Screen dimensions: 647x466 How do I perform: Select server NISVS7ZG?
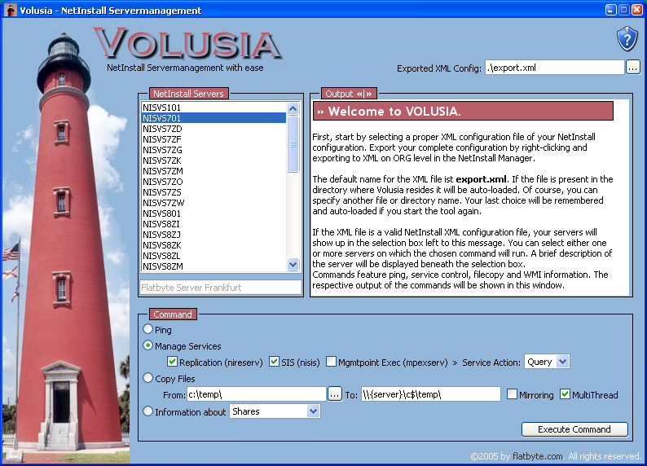pyautogui.click(x=213, y=150)
